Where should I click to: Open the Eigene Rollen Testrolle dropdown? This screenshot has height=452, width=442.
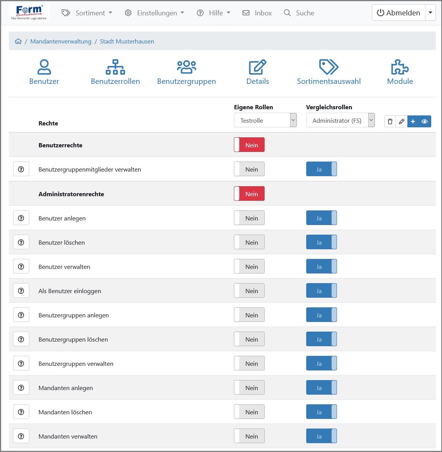coord(265,120)
